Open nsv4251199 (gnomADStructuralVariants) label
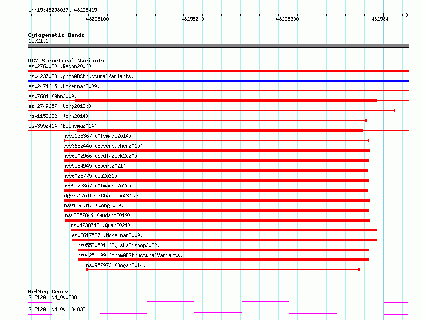 pyautogui.click(x=130, y=255)
